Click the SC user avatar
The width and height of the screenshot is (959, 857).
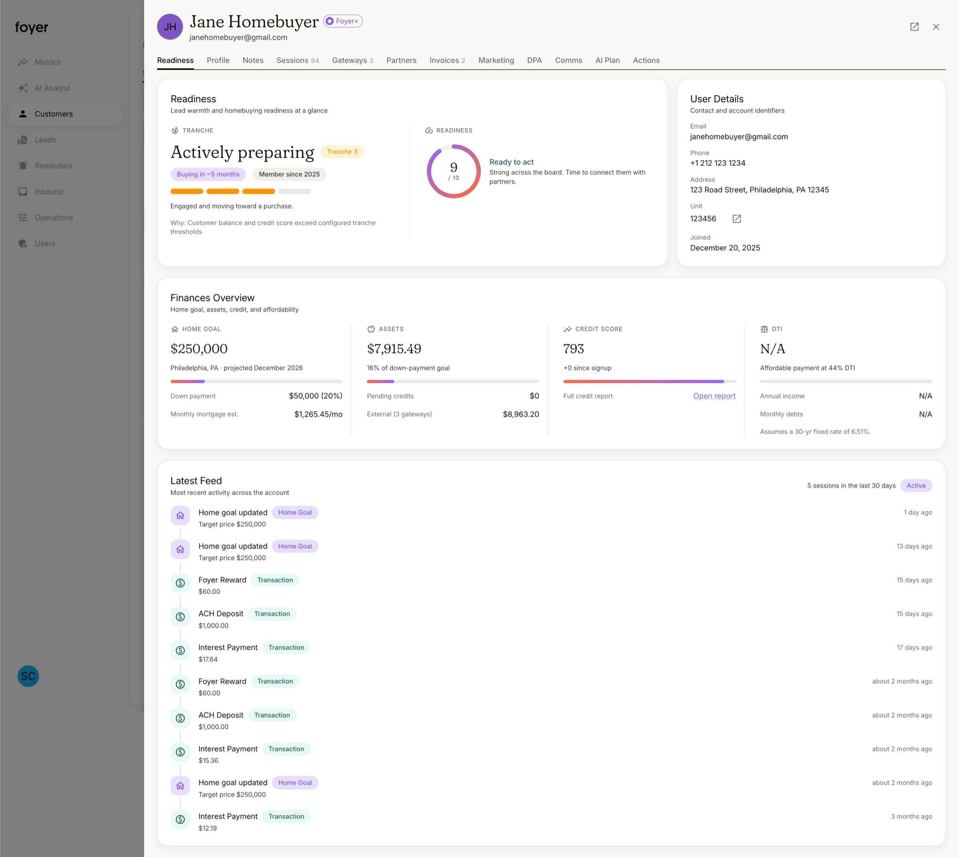pyautogui.click(x=28, y=676)
